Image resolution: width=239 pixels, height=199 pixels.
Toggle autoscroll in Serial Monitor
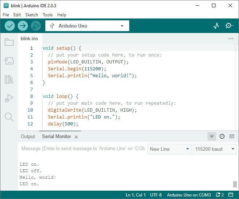click(x=212, y=136)
